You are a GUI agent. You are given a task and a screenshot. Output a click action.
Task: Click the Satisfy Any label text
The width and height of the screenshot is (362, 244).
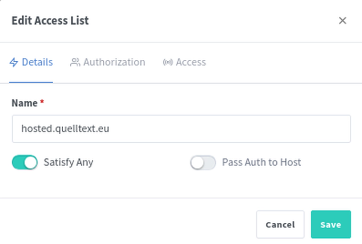pos(68,163)
